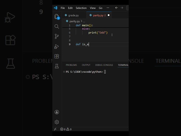Switch to the grade.py editor tab
The image size is (181, 136).
[x=74, y=15]
